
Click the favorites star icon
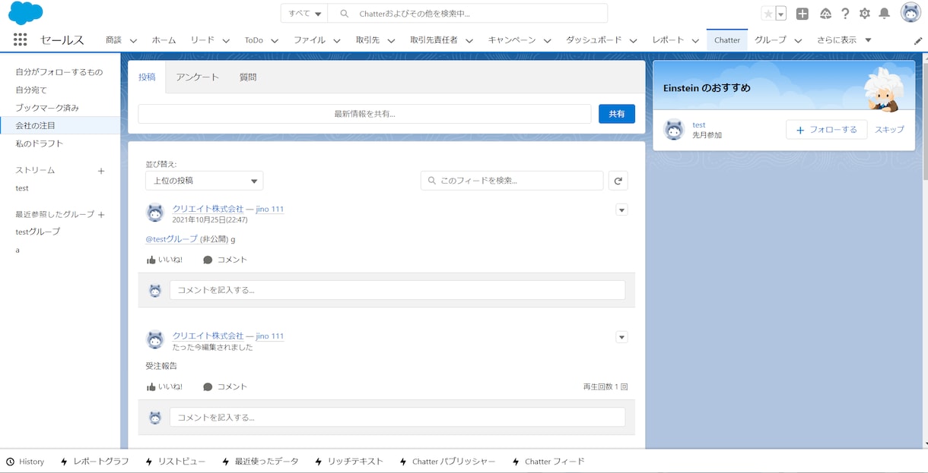point(768,14)
